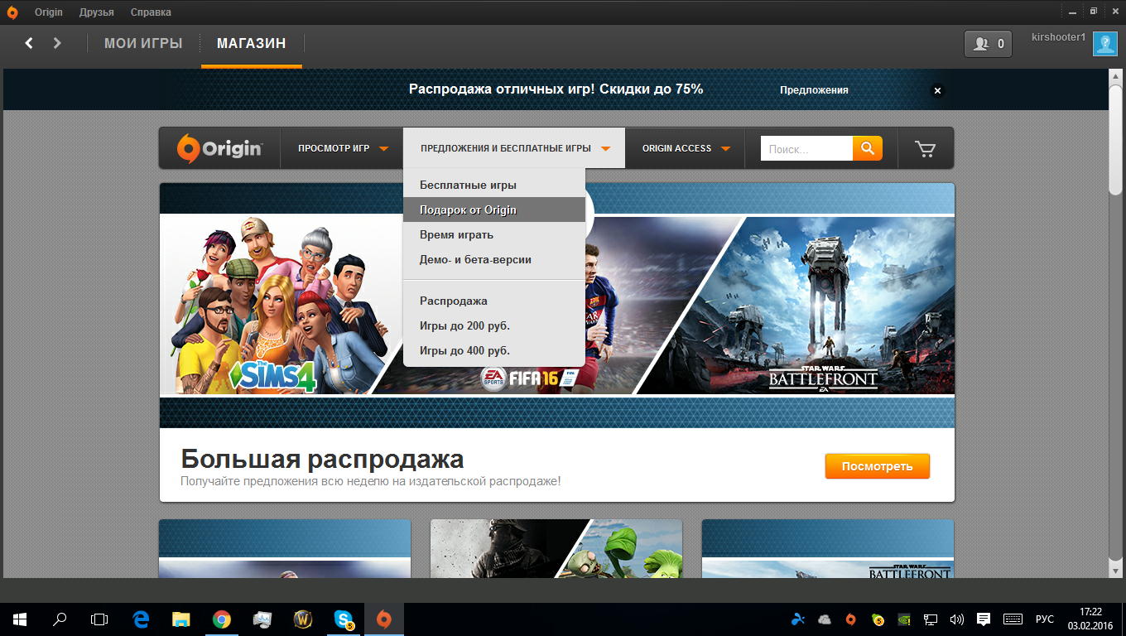Expand the ORIGIN ACCESS dropdown

click(x=686, y=148)
